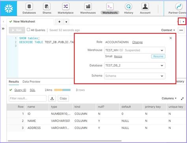Click the Filter result input field

[x=28, y=98]
